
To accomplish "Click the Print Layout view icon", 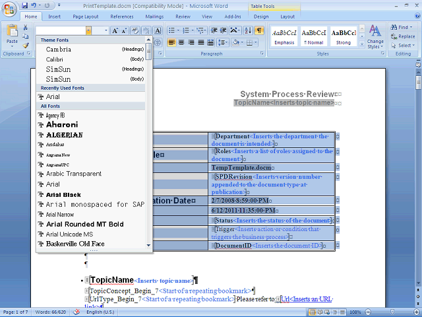I will coord(312,312).
